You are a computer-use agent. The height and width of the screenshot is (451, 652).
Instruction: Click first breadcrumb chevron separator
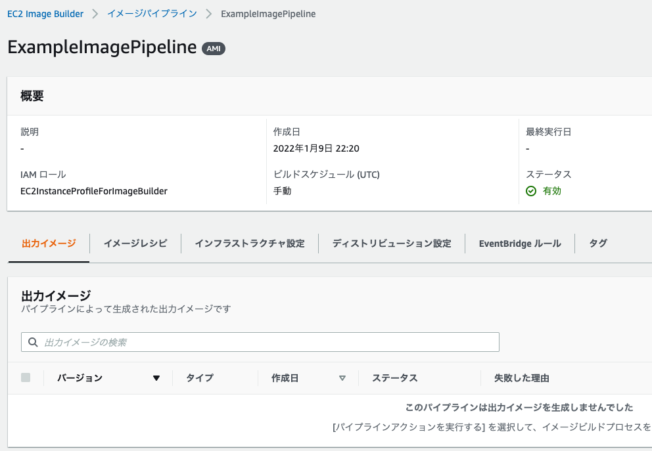pyautogui.click(x=95, y=14)
